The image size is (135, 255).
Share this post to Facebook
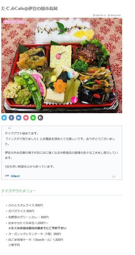[x=11, y=118]
